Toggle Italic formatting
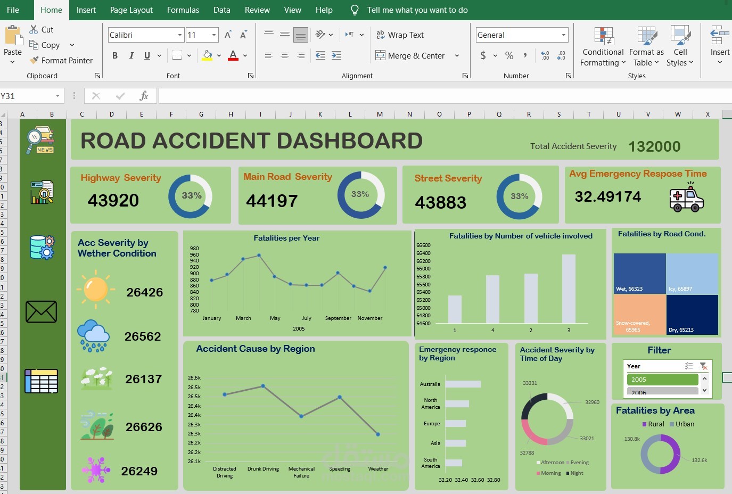 pyautogui.click(x=131, y=55)
